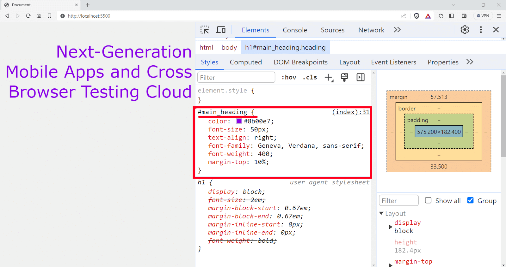The image size is (506, 267).
Task: Toggle the :hov element state button
Action: pyautogui.click(x=289, y=78)
